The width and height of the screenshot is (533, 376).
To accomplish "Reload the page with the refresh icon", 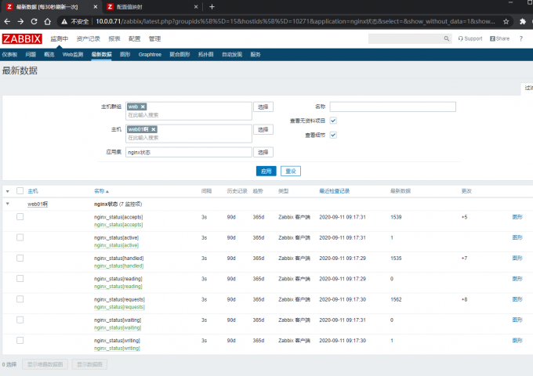I will pyautogui.click(x=34, y=21).
